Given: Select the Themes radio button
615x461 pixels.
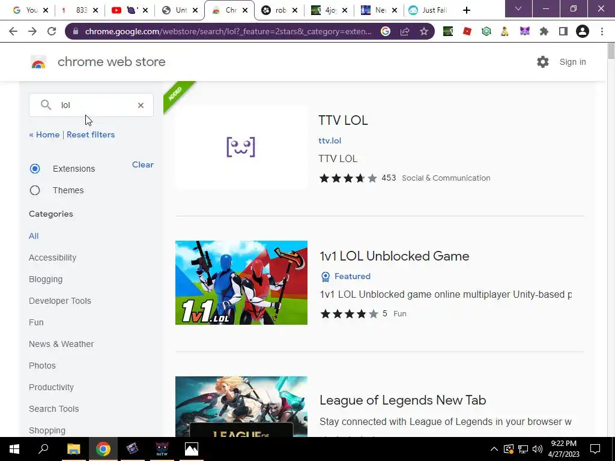Looking at the screenshot, I should click(35, 190).
